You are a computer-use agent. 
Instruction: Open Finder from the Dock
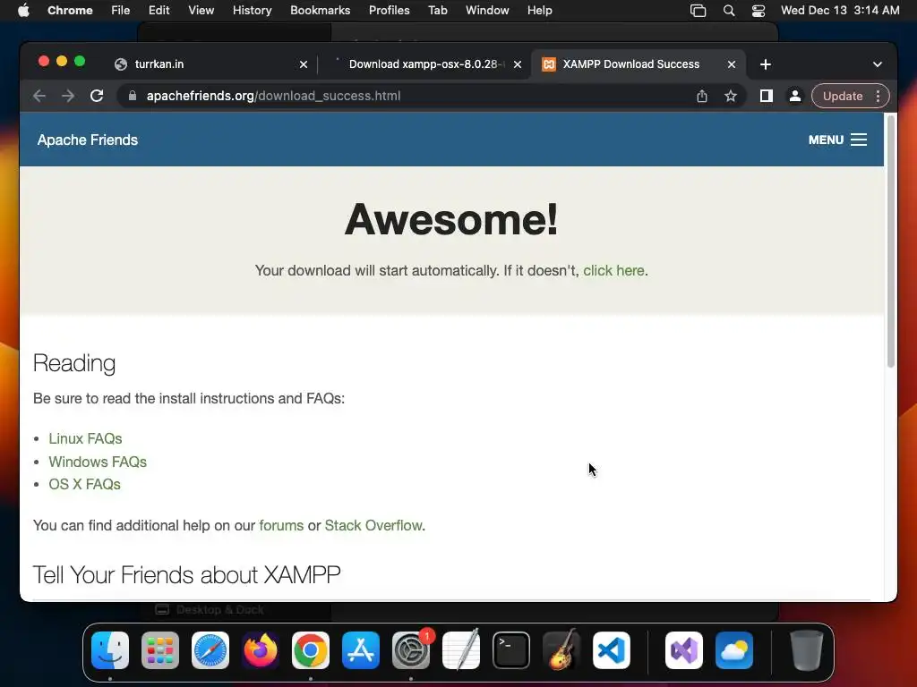click(x=110, y=650)
